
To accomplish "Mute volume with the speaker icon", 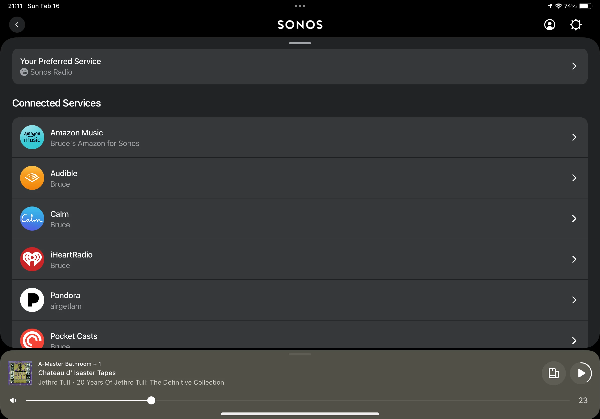I will pyautogui.click(x=13, y=400).
